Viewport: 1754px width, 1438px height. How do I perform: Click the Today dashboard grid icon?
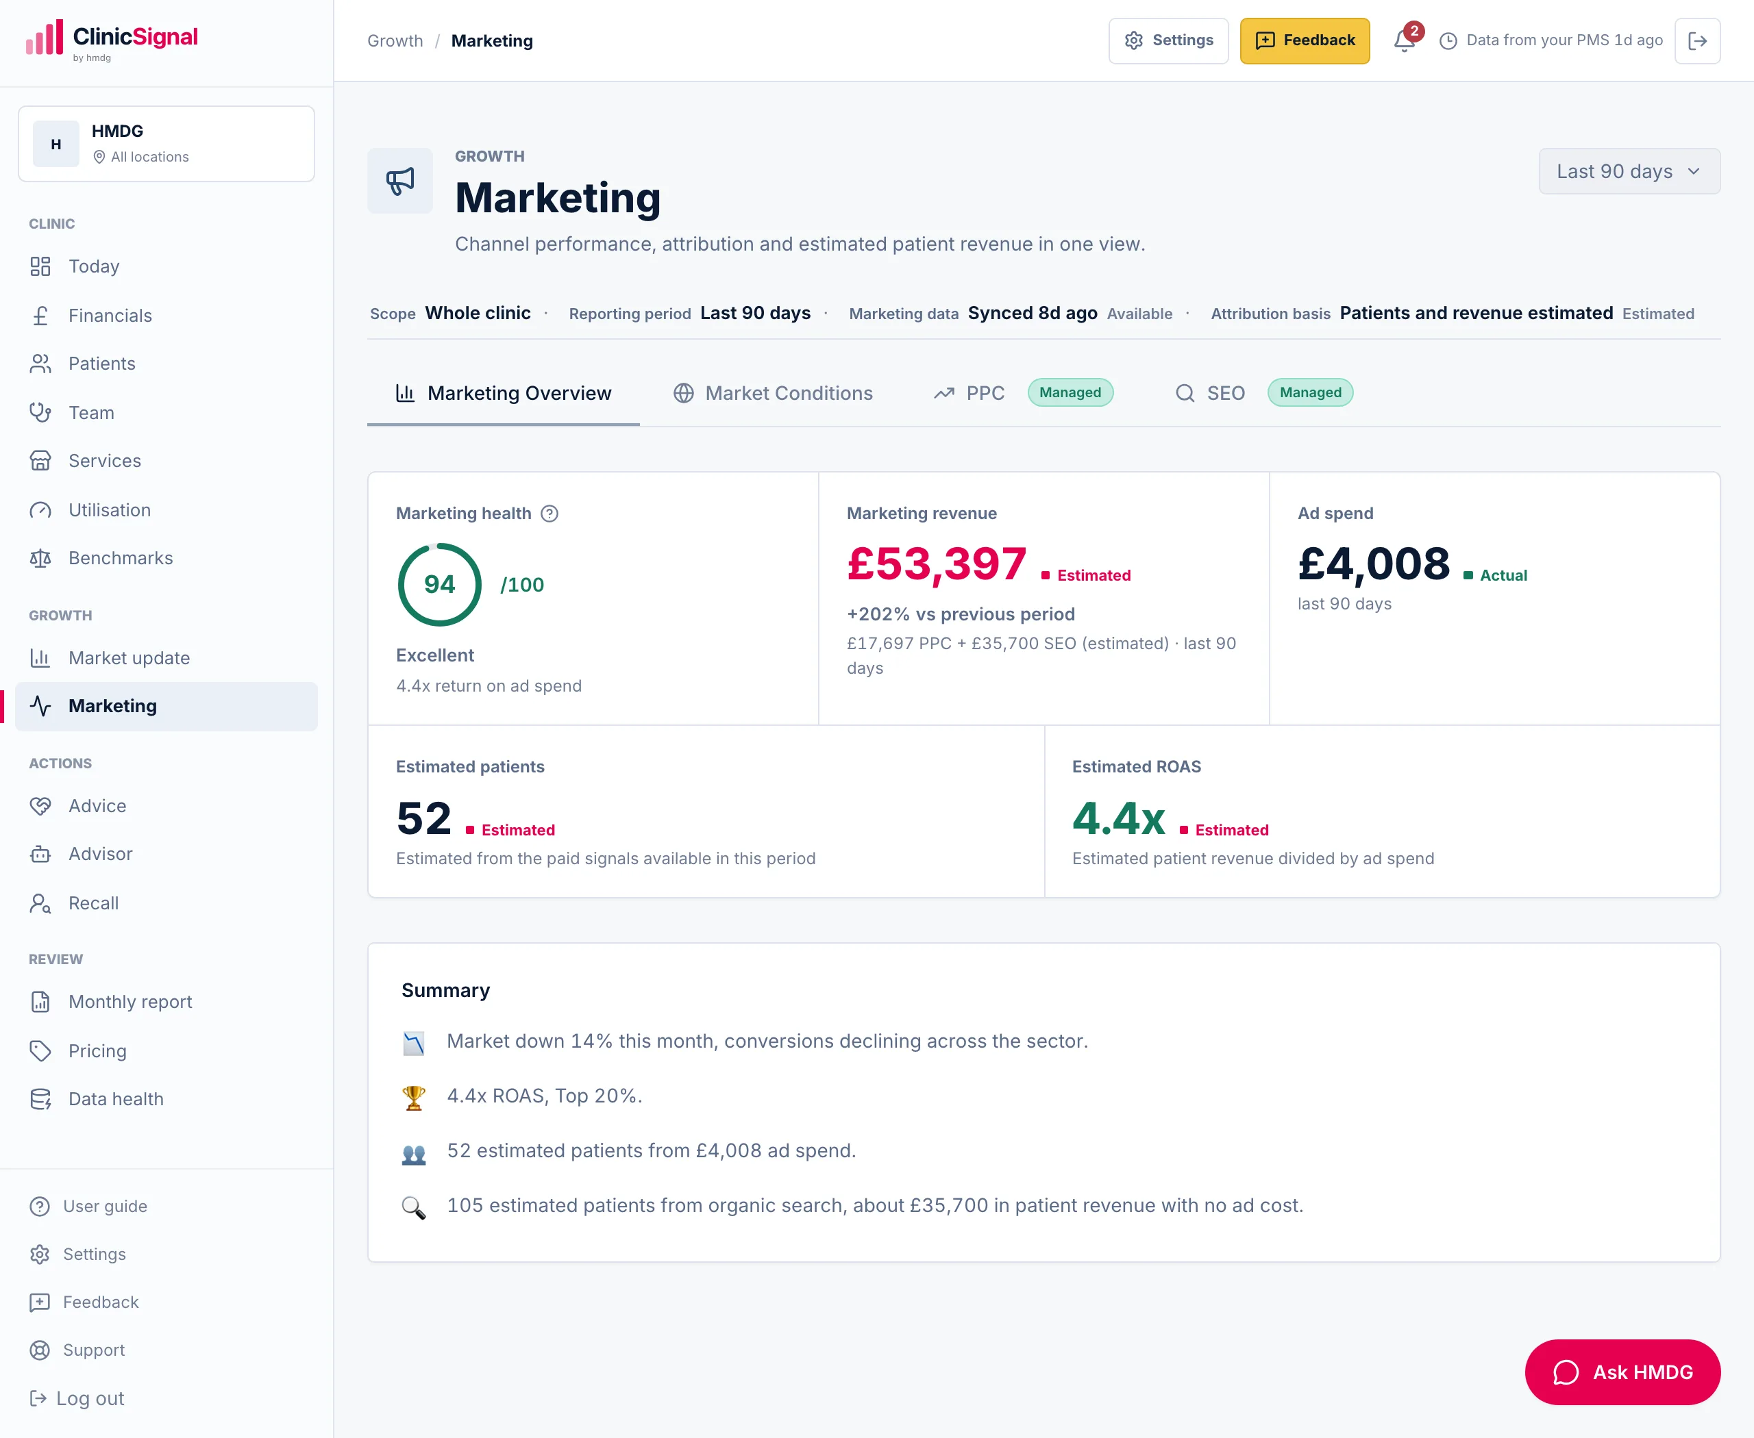click(x=40, y=267)
